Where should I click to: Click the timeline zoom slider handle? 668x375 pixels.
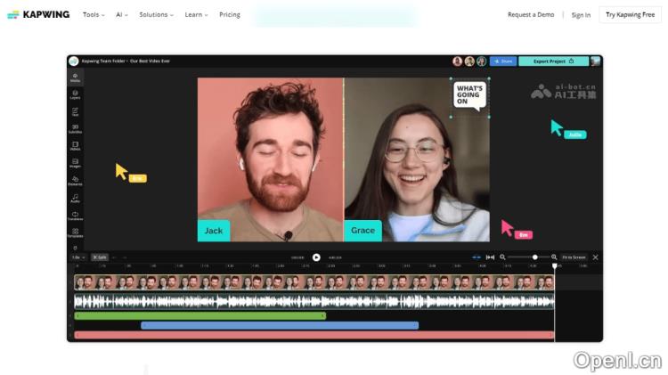click(534, 257)
